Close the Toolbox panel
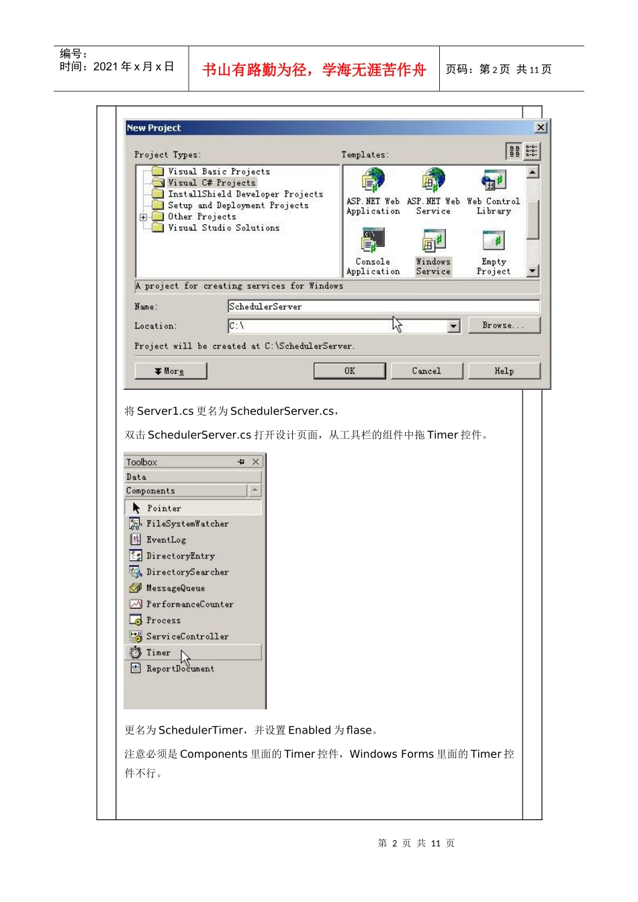This screenshot has width=638, height=902. (x=255, y=462)
